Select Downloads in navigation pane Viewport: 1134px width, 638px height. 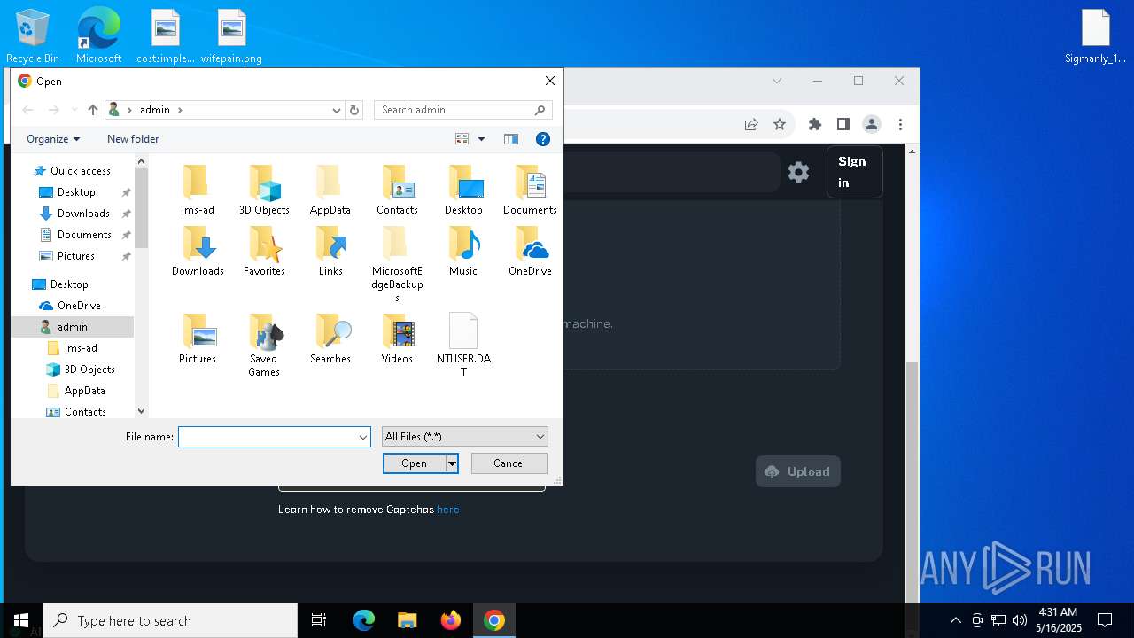click(83, 214)
